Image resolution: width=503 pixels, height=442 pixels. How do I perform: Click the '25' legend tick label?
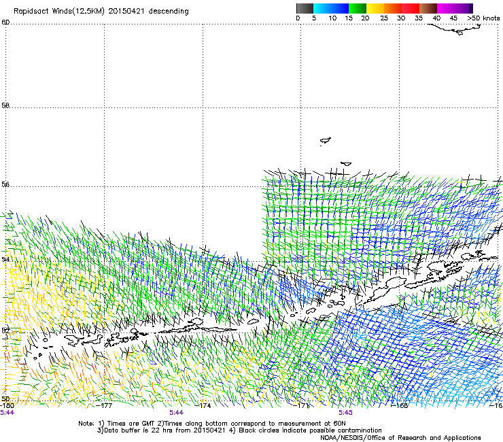(384, 18)
